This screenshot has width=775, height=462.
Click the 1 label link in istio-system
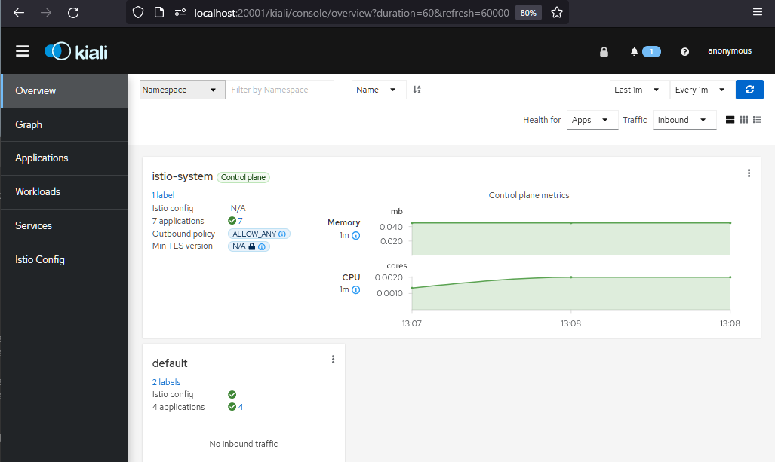(163, 195)
